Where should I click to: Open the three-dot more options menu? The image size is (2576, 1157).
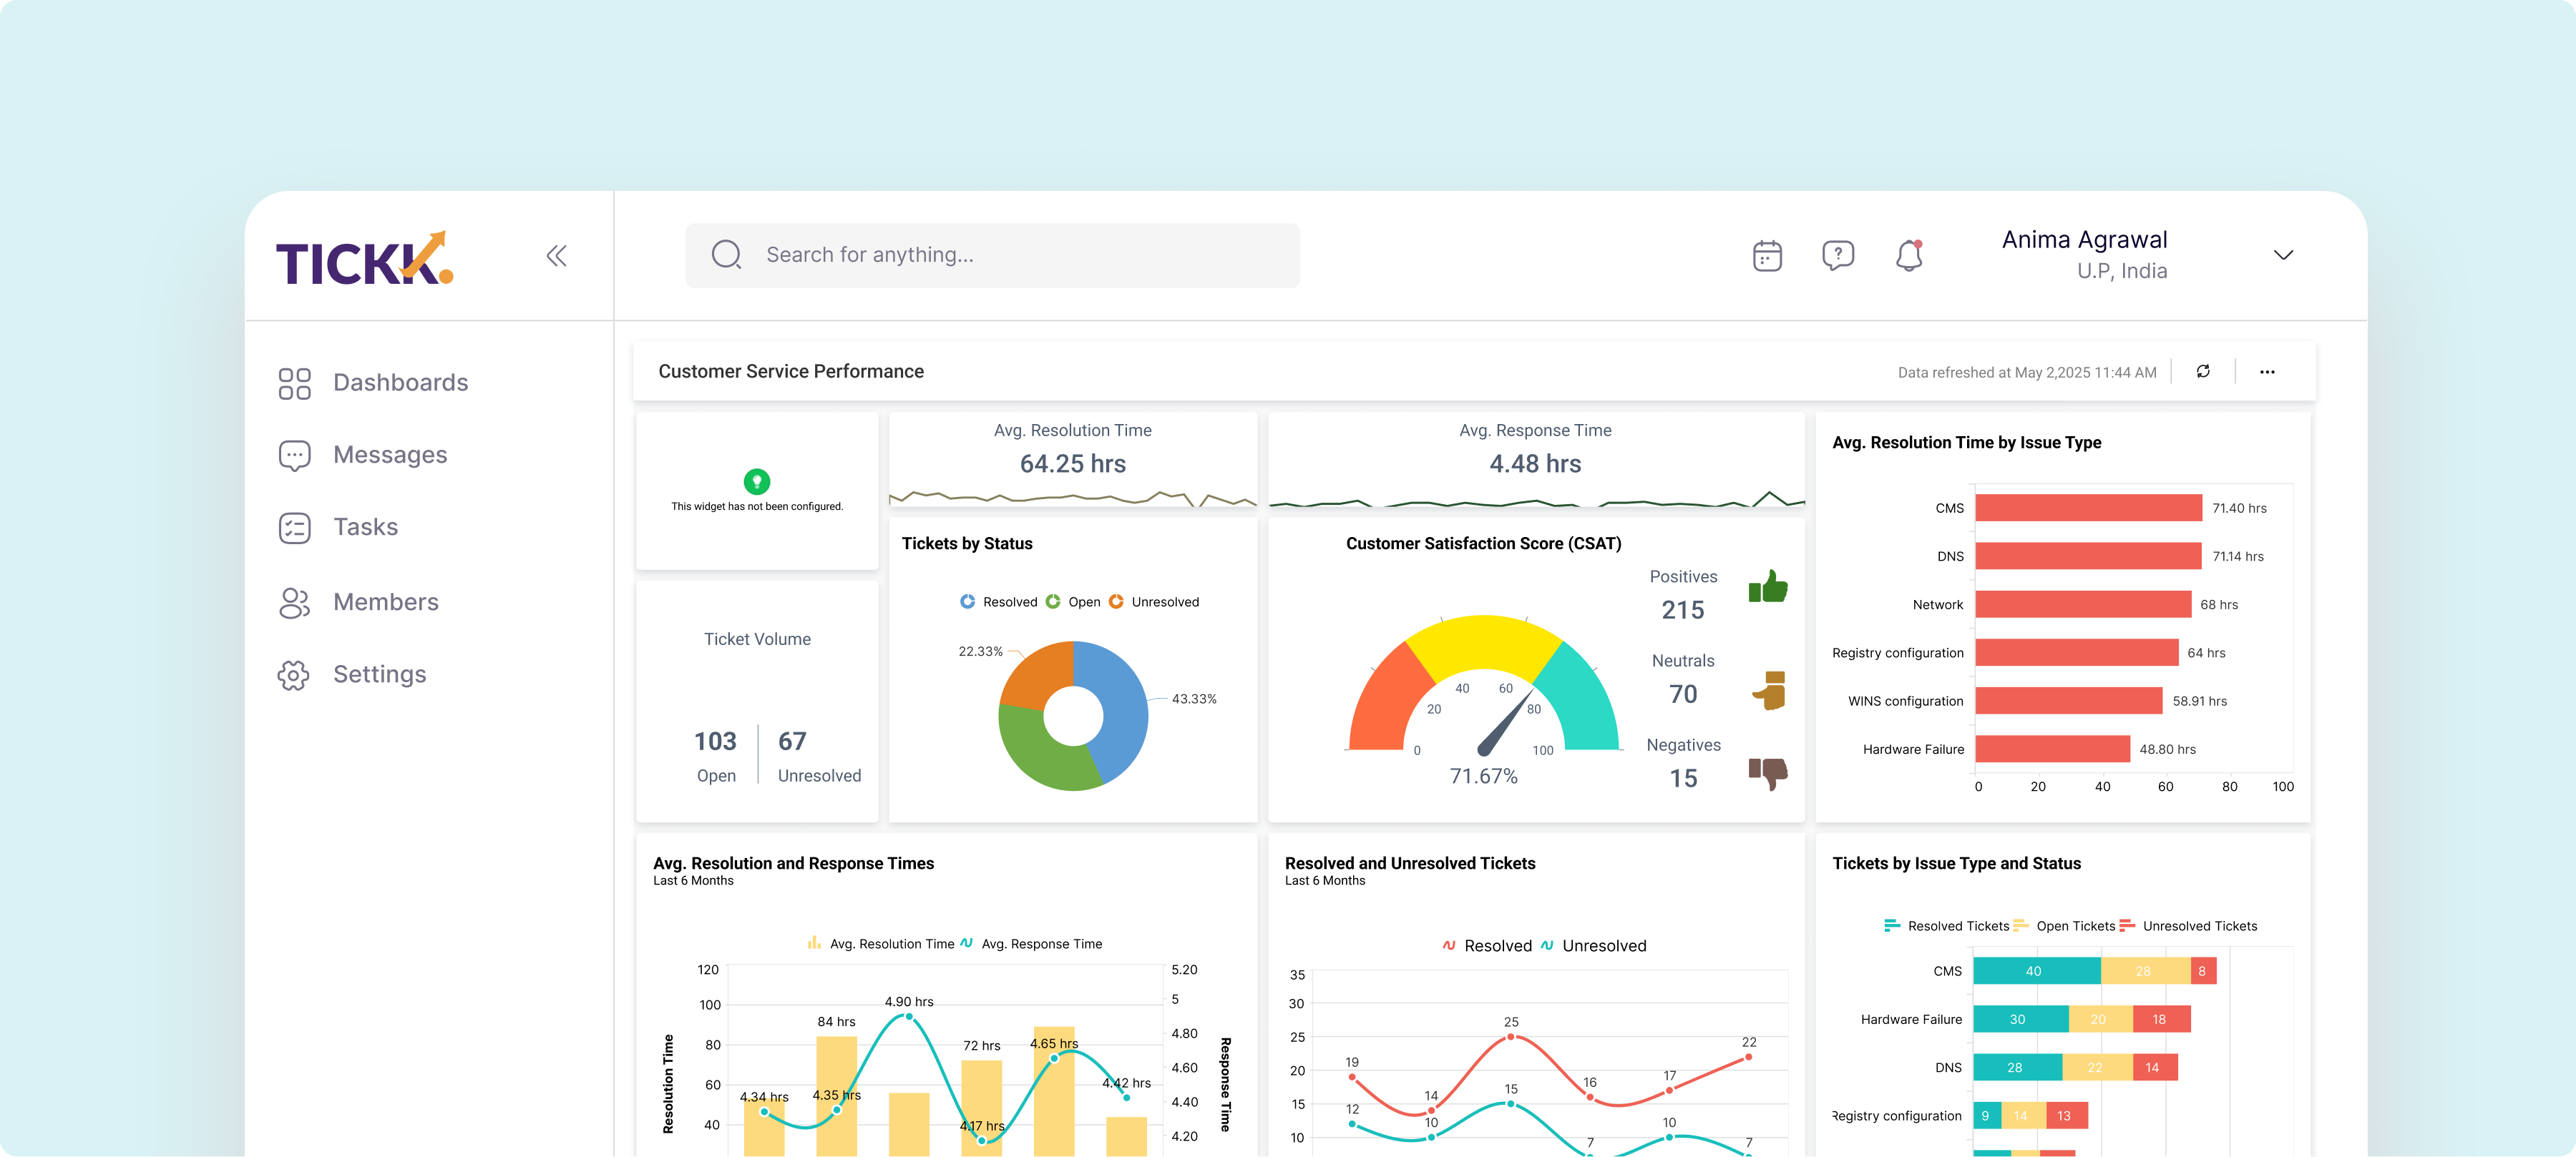pyautogui.click(x=2267, y=372)
